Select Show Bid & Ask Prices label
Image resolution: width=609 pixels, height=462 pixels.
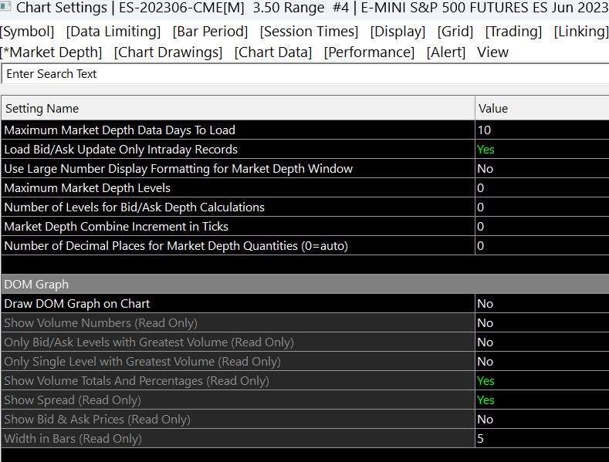click(97, 420)
